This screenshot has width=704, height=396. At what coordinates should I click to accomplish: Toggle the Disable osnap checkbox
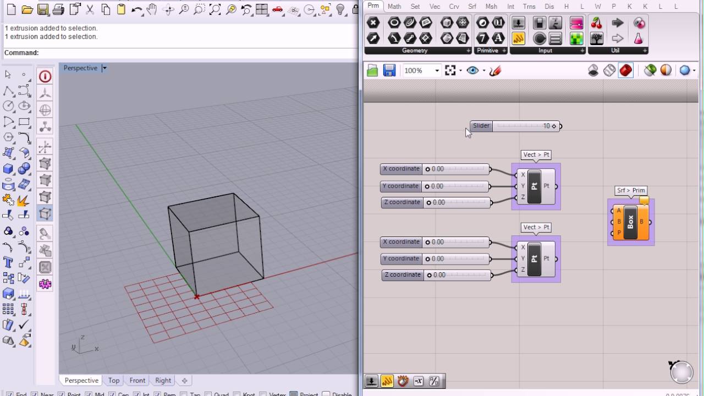pos(326,394)
